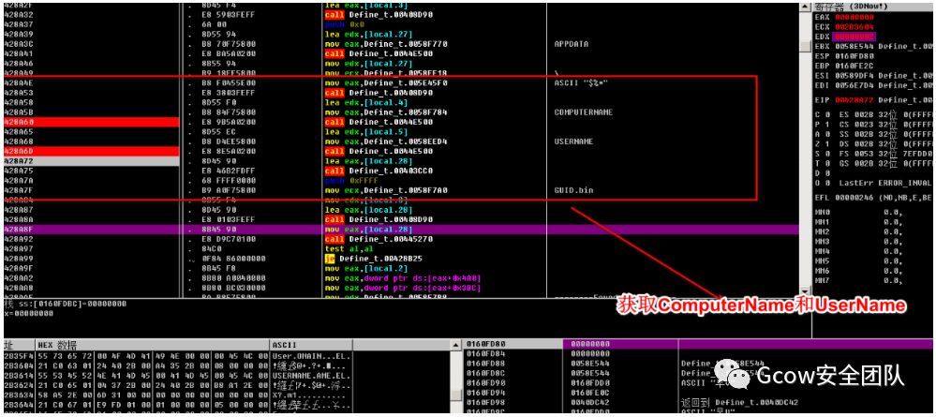Select address 428A32 in disassembly
Screen dimensions: 936x417
19,14
